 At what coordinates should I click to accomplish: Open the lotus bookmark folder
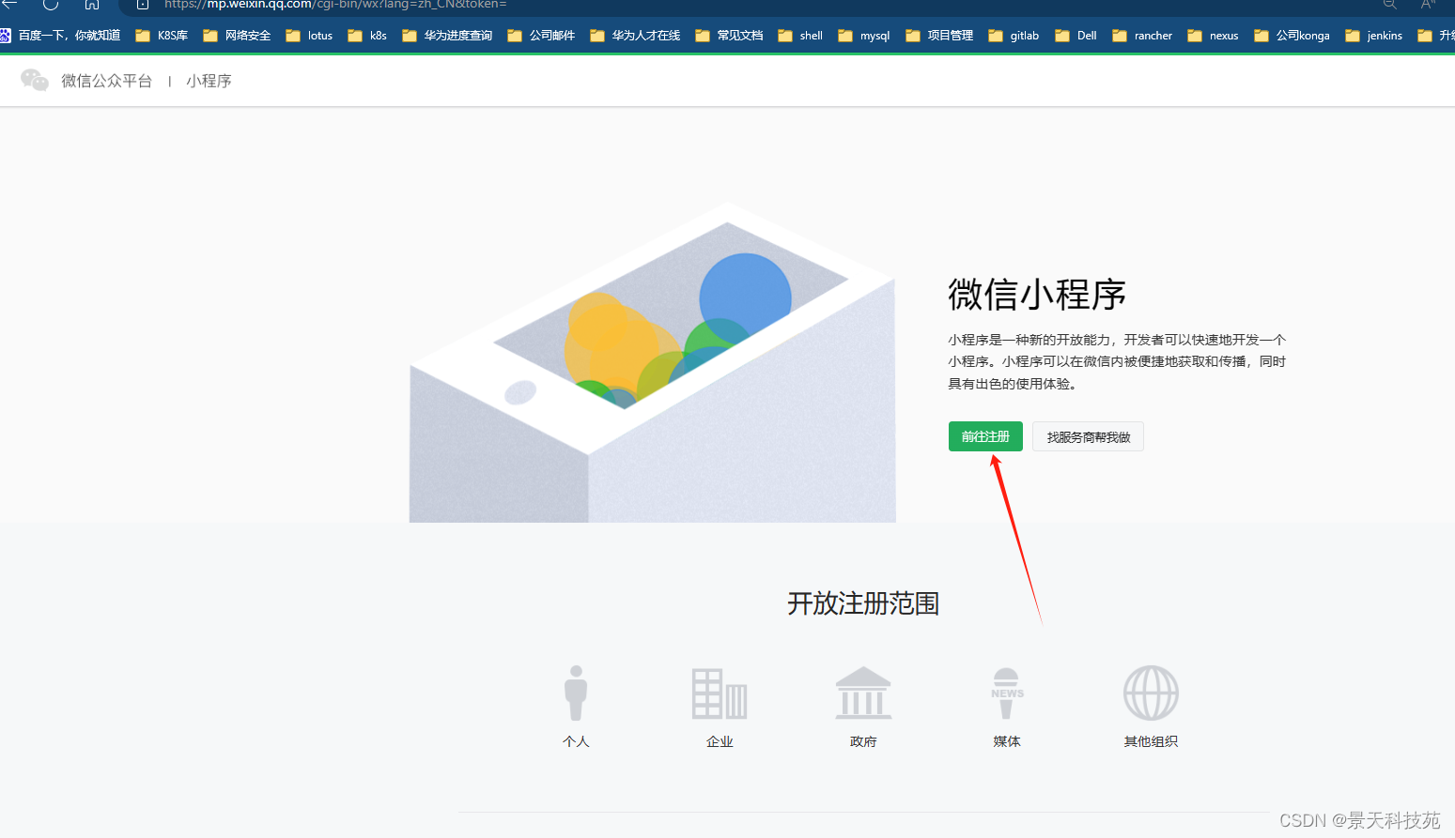[309, 36]
